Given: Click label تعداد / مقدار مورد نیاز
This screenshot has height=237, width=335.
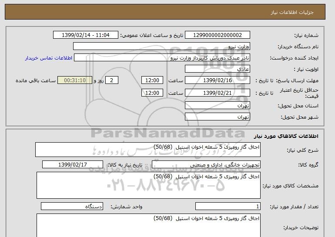Looking at the screenshot, I should pos(294,207).
